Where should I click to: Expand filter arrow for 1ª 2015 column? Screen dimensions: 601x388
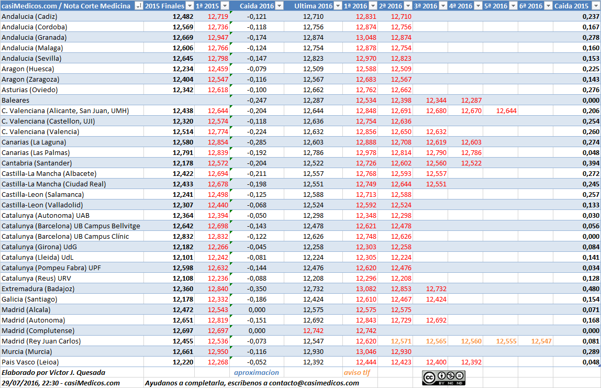[225, 6]
